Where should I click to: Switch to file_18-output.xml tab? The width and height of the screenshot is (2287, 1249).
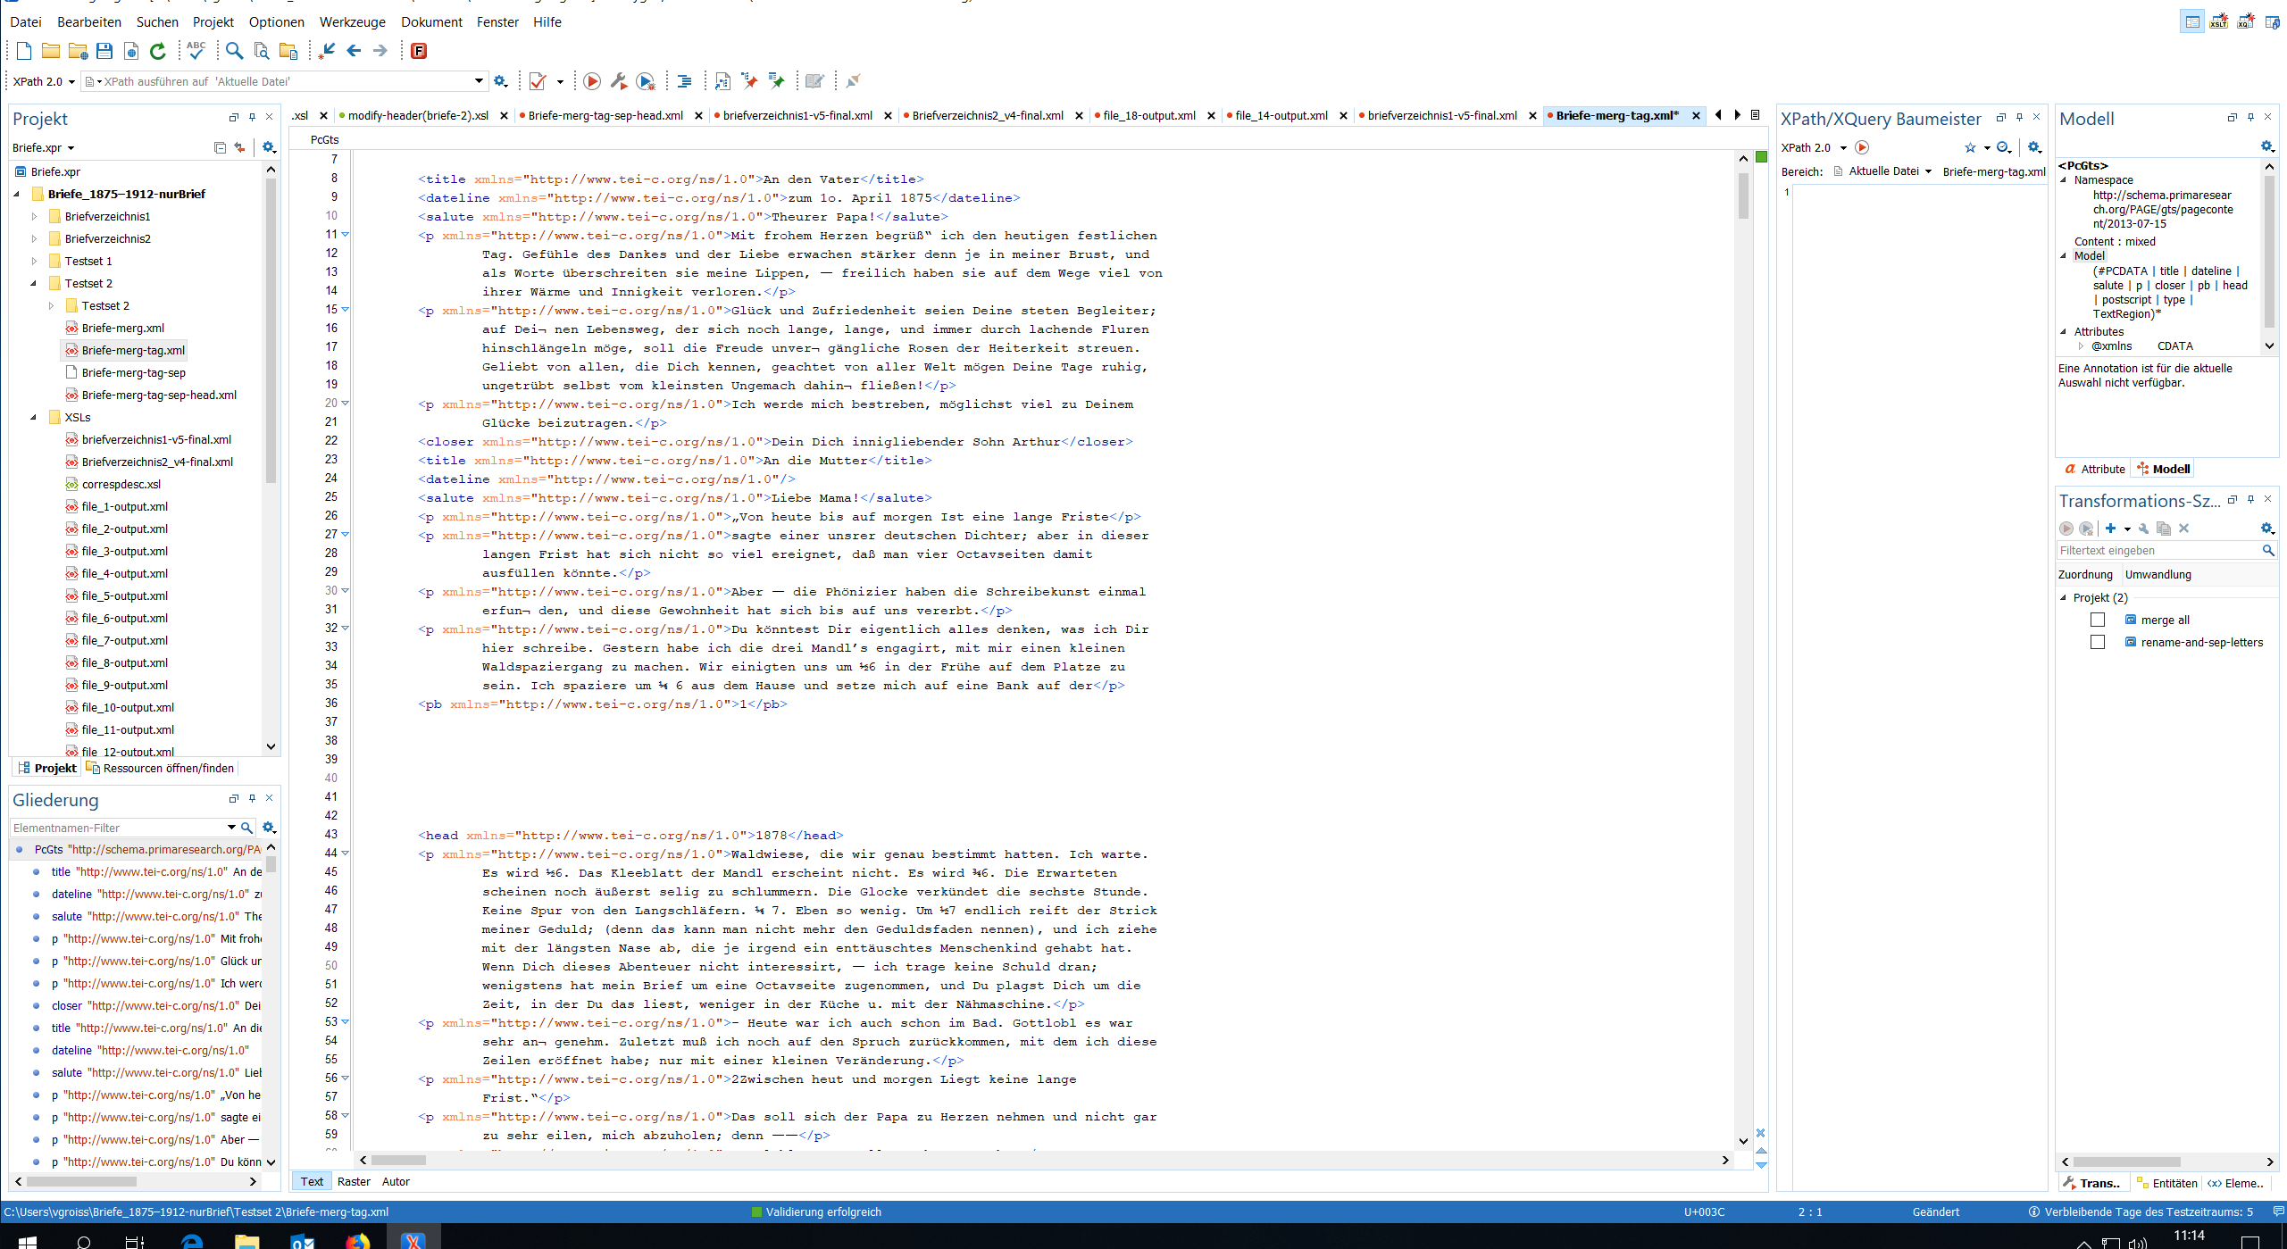pos(1148,115)
